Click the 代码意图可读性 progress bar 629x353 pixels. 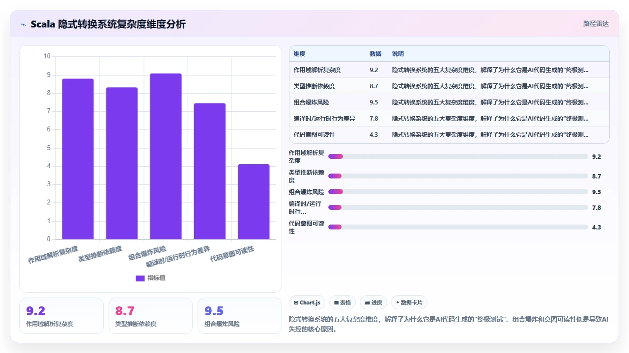458,227
